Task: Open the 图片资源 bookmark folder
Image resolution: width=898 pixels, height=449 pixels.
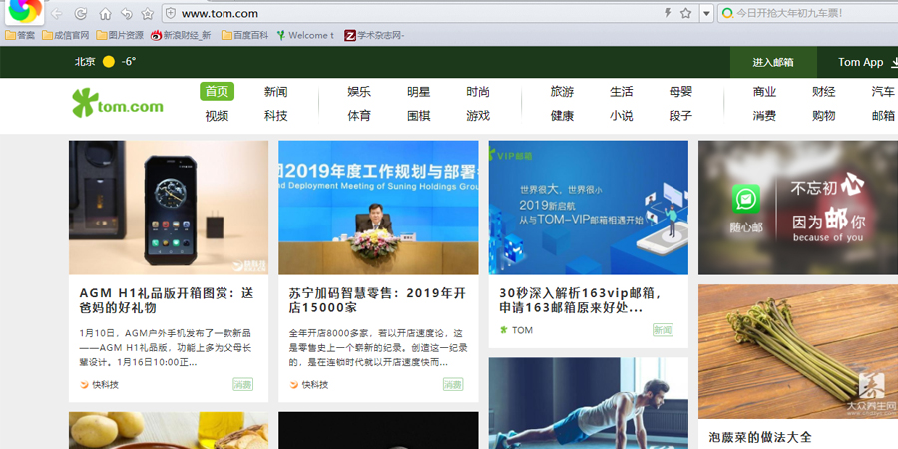Action: click(x=120, y=35)
